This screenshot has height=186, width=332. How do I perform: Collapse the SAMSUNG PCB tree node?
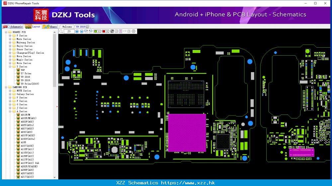click(6, 87)
